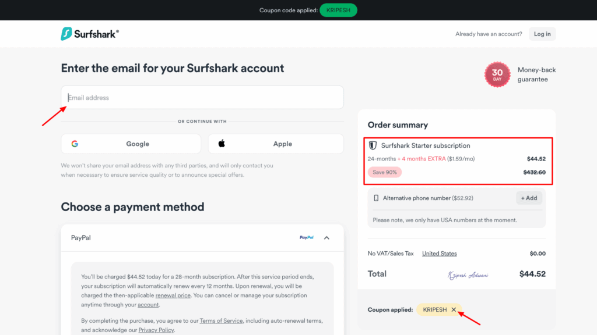Click the green KRIPESH coupon badge at top
Viewport: 597px width, 335px height.
[x=338, y=10]
